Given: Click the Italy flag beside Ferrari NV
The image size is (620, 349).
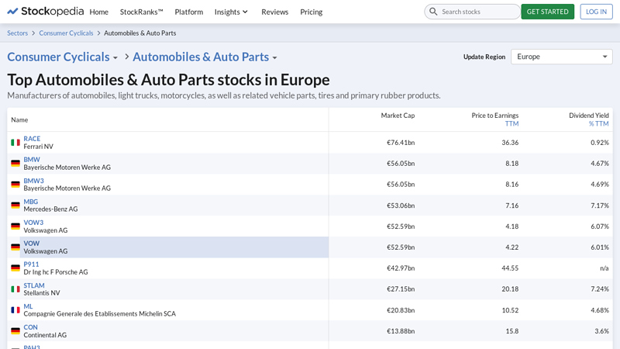Looking at the screenshot, I should pyautogui.click(x=15, y=143).
